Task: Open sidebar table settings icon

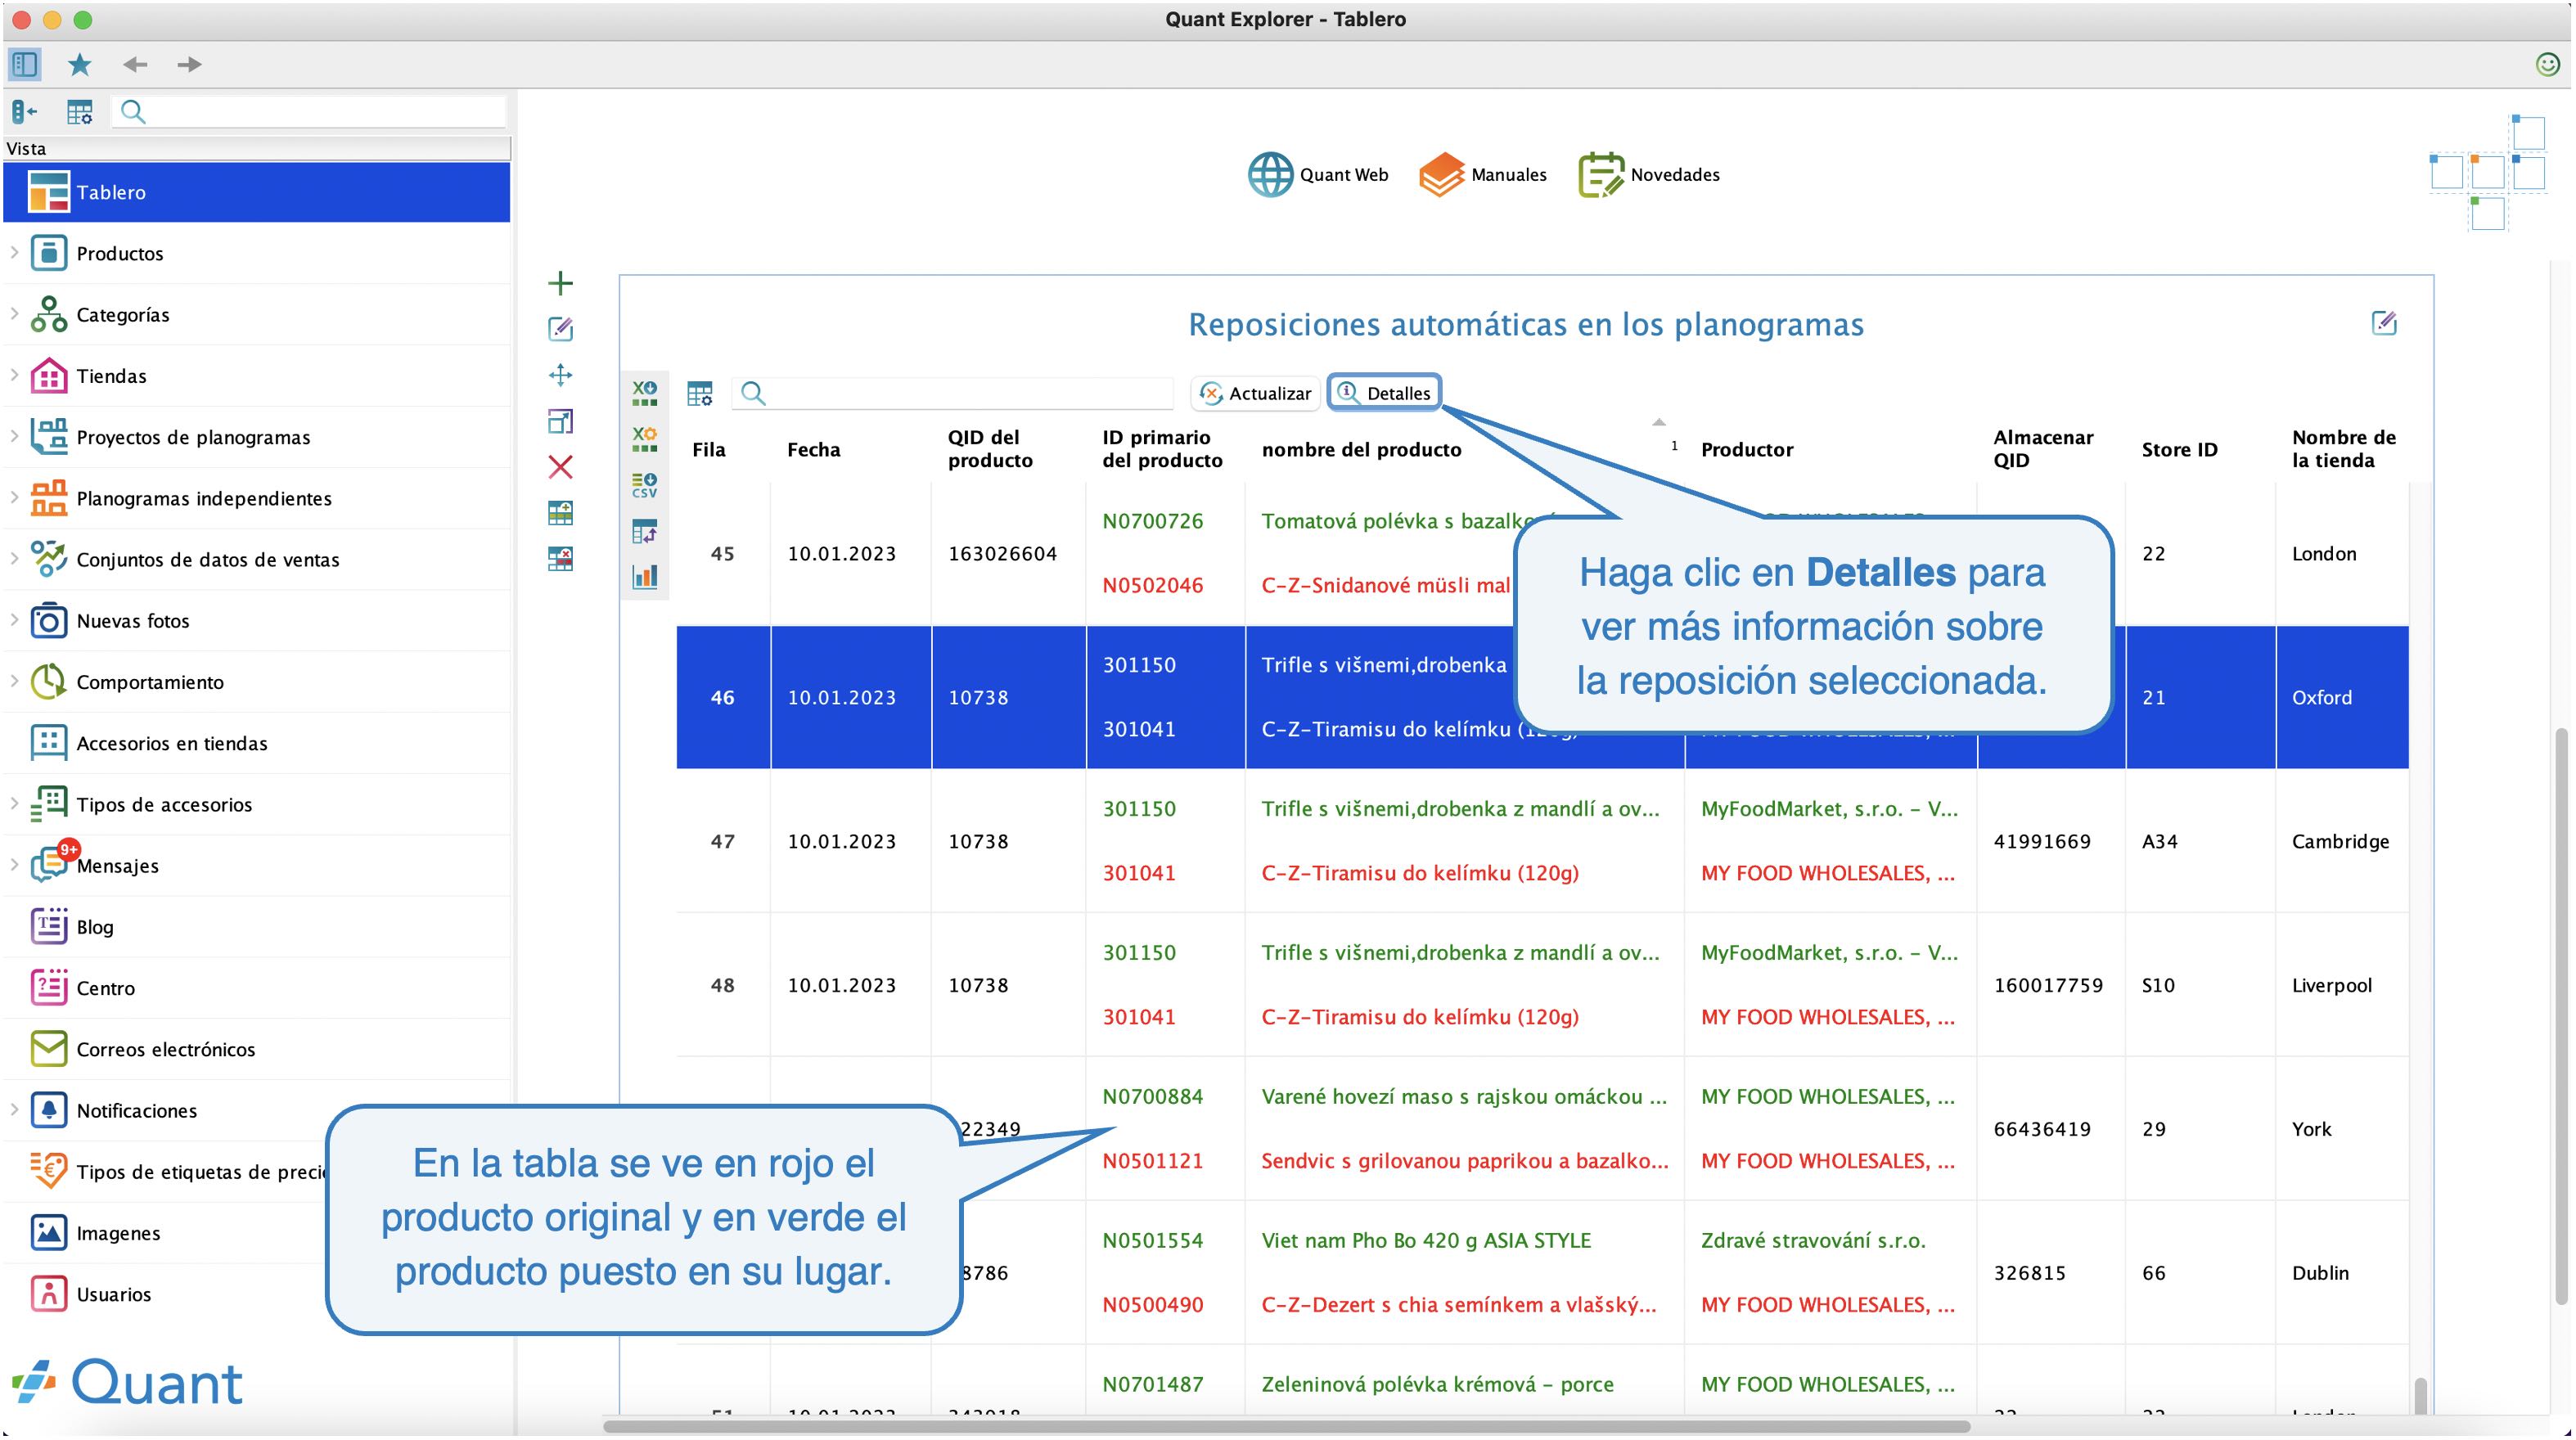Action: (x=79, y=112)
